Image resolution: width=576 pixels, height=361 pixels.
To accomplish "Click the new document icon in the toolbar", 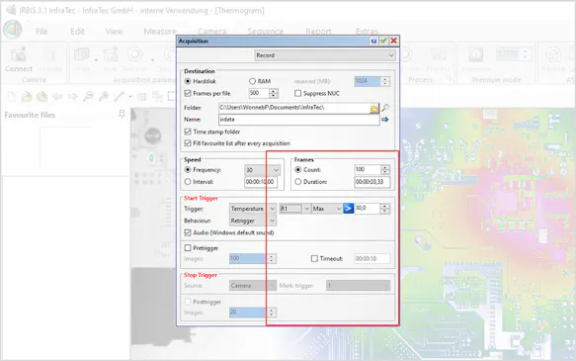I will point(12,97).
